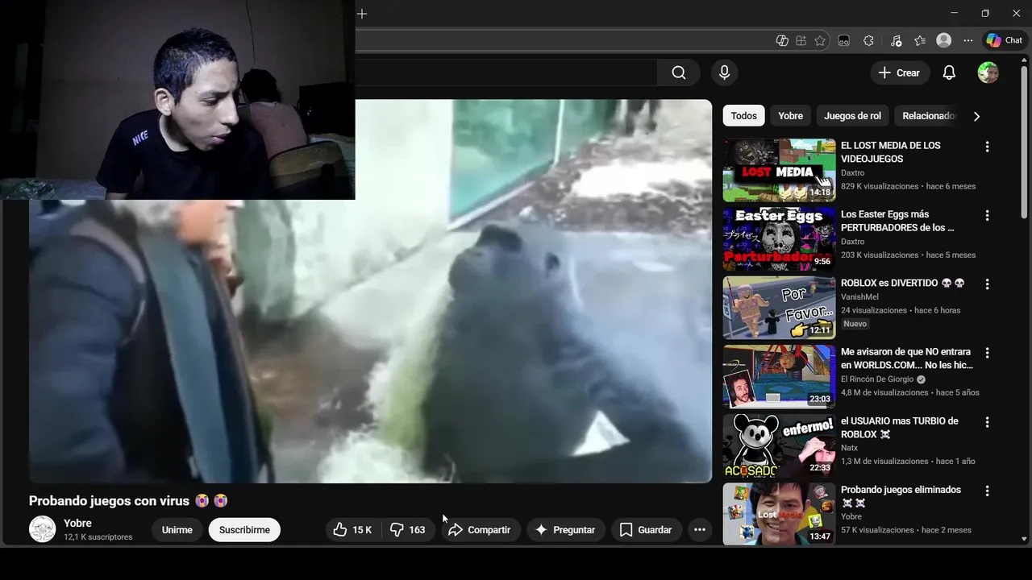Screen dimensions: 1032x580
Task: Click the Copilot-style icon in address bar
Action: [x=781, y=40]
